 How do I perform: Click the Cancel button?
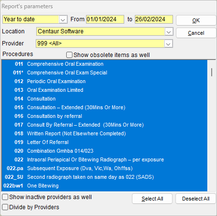pos(196,33)
